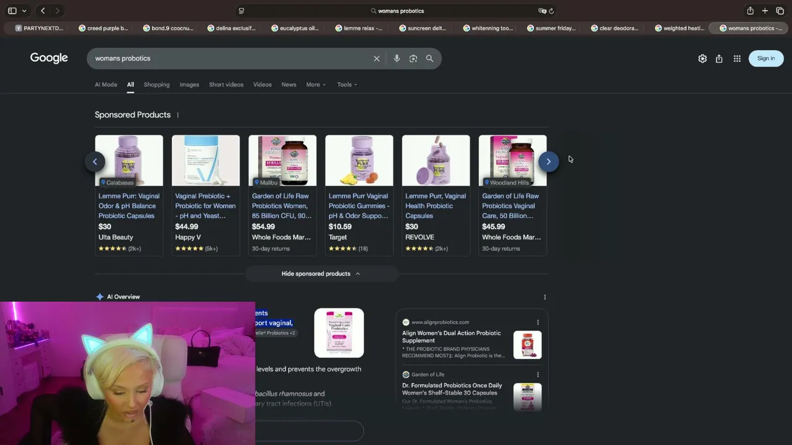Switch to the creed purple browser tab
Screen dimensions: 792x445
[x=103, y=28]
